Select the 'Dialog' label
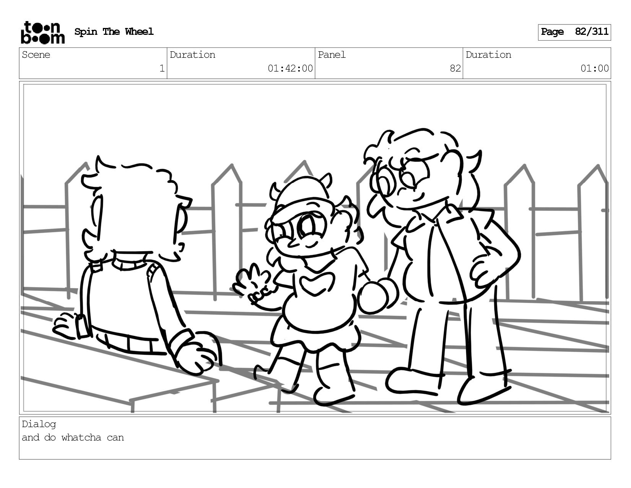The image size is (631, 488). pos(39,424)
